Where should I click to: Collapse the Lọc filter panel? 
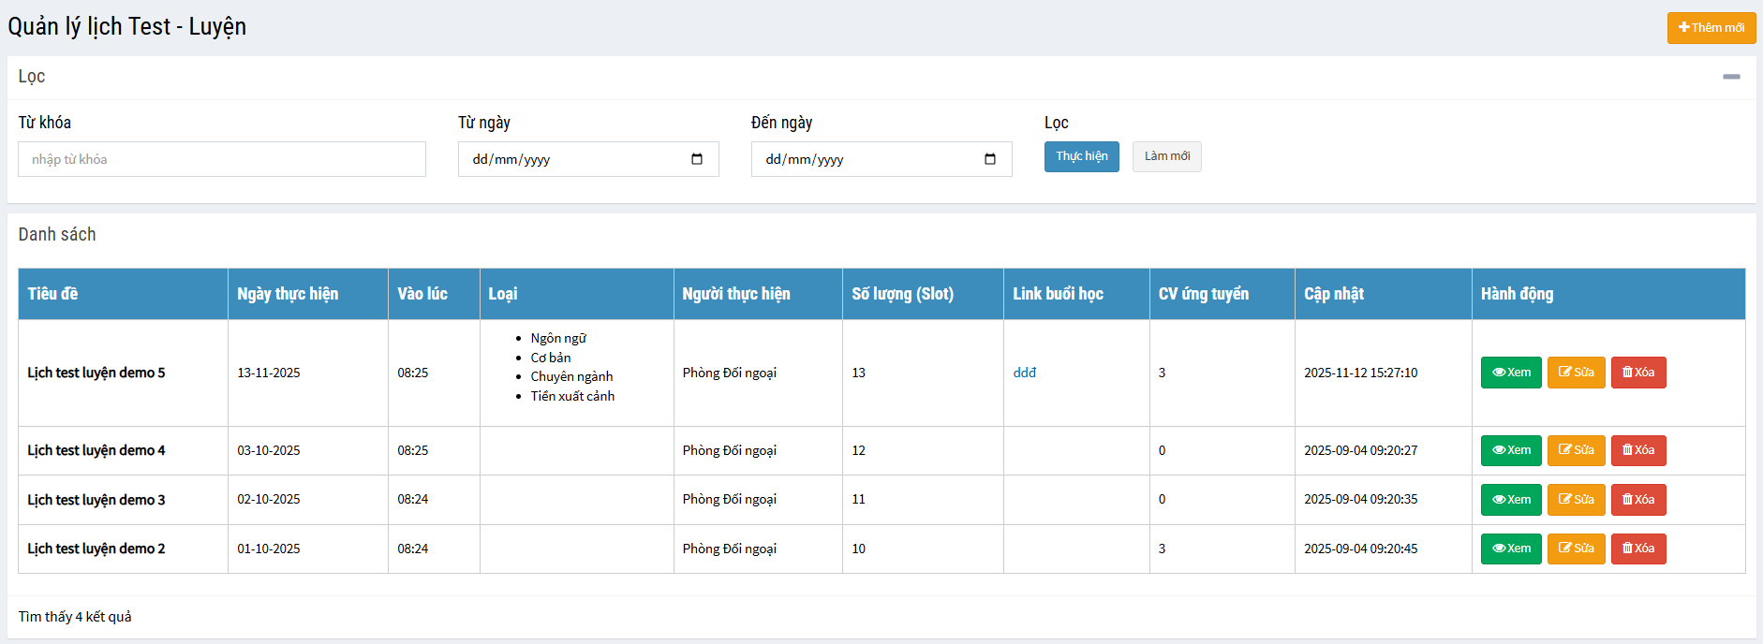click(1730, 77)
